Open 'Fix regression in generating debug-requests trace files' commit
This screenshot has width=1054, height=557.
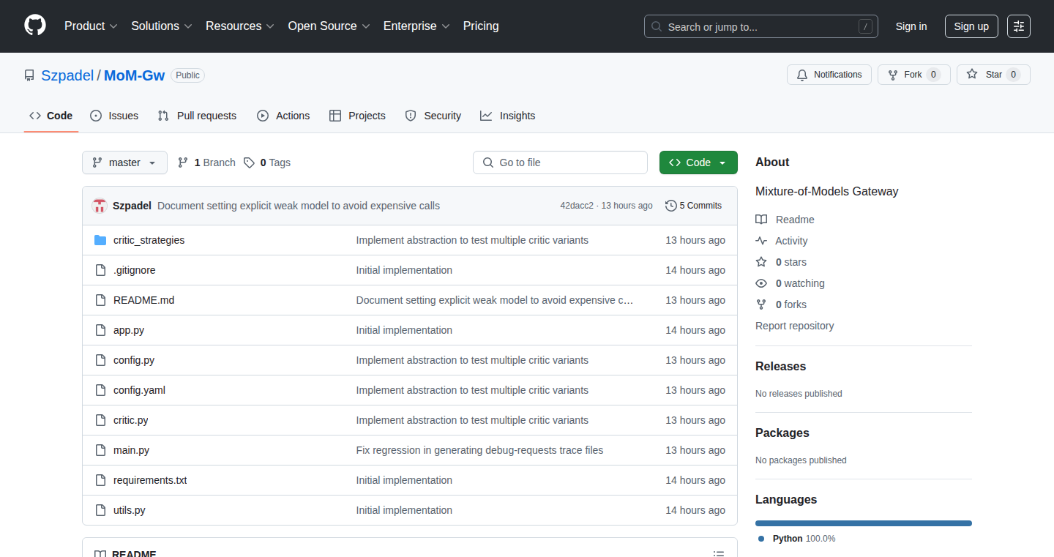pyautogui.click(x=479, y=450)
